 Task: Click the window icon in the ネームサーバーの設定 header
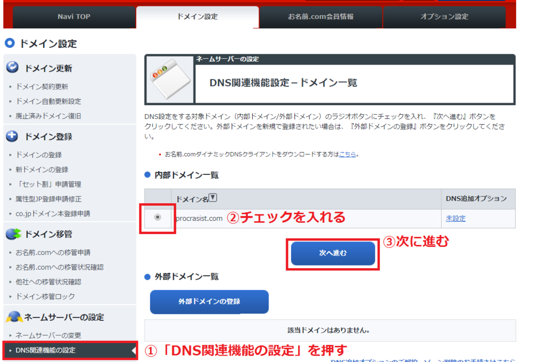coord(170,80)
